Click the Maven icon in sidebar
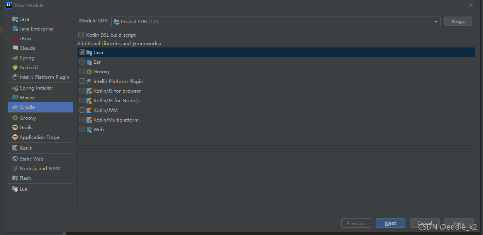Image resolution: width=483 pixels, height=235 pixels. [x=15, y=98]
